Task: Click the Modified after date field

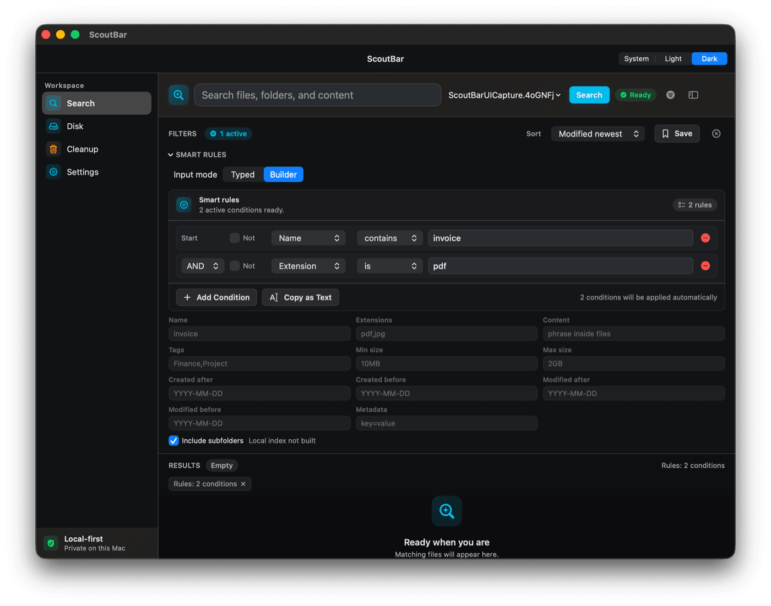Action: tap(634, 393)
